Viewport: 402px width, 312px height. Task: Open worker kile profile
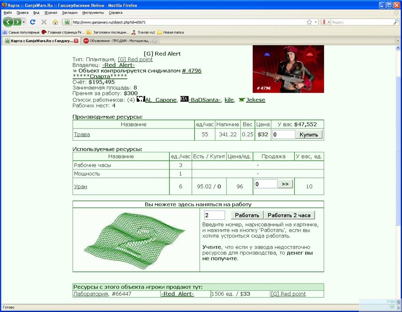[229, 100]
